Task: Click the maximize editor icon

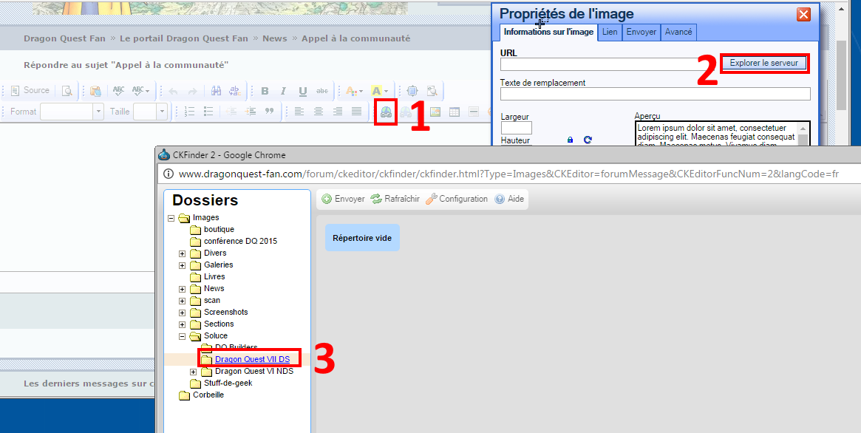Action: click(x=412, y=91)
